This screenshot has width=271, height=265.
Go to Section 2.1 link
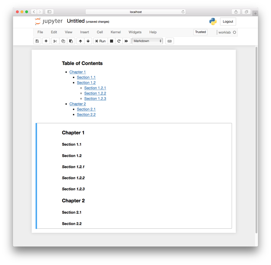coord(86,109)
